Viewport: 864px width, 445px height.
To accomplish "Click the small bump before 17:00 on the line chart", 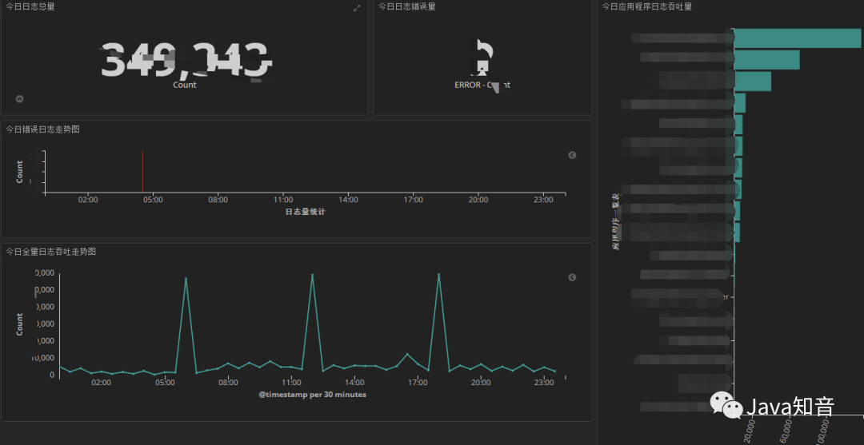I will [407, 354].
